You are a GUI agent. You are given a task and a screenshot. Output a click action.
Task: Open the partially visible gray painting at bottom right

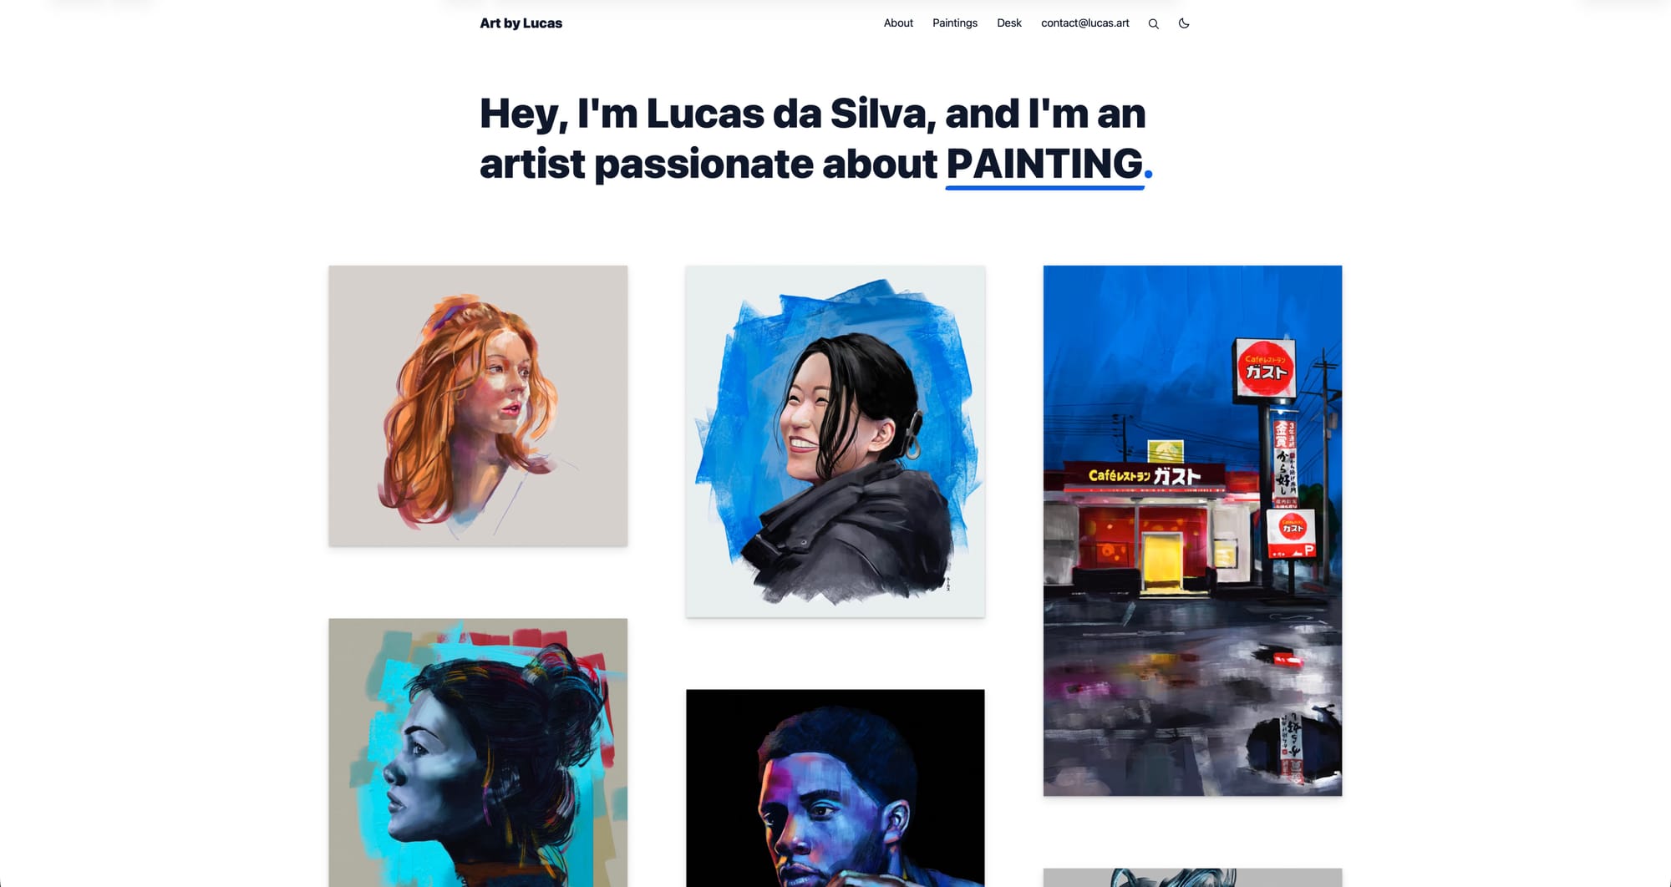pos(1192,878)
